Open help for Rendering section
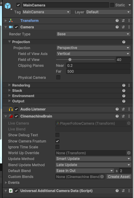The width and height of the screenshot is (134, 198). pos(124,85)
